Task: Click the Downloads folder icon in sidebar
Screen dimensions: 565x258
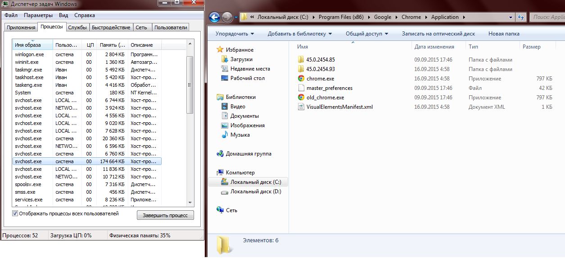Action: [x=225, y=59]
